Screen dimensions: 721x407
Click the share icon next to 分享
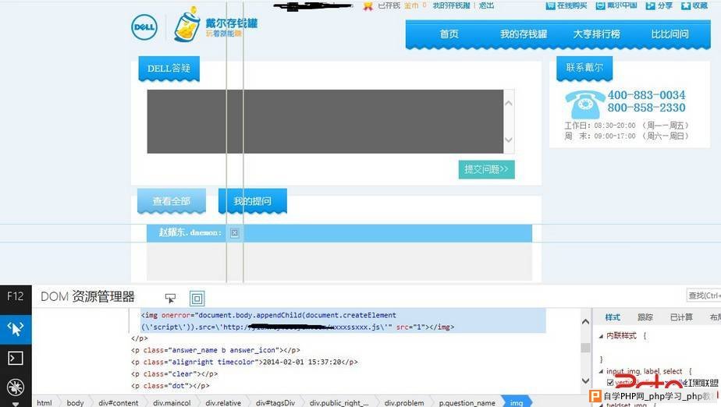(650, 5)
